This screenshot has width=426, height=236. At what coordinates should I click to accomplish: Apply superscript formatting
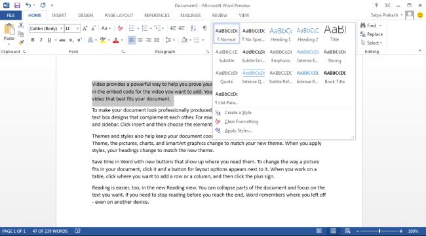[79, 40]
